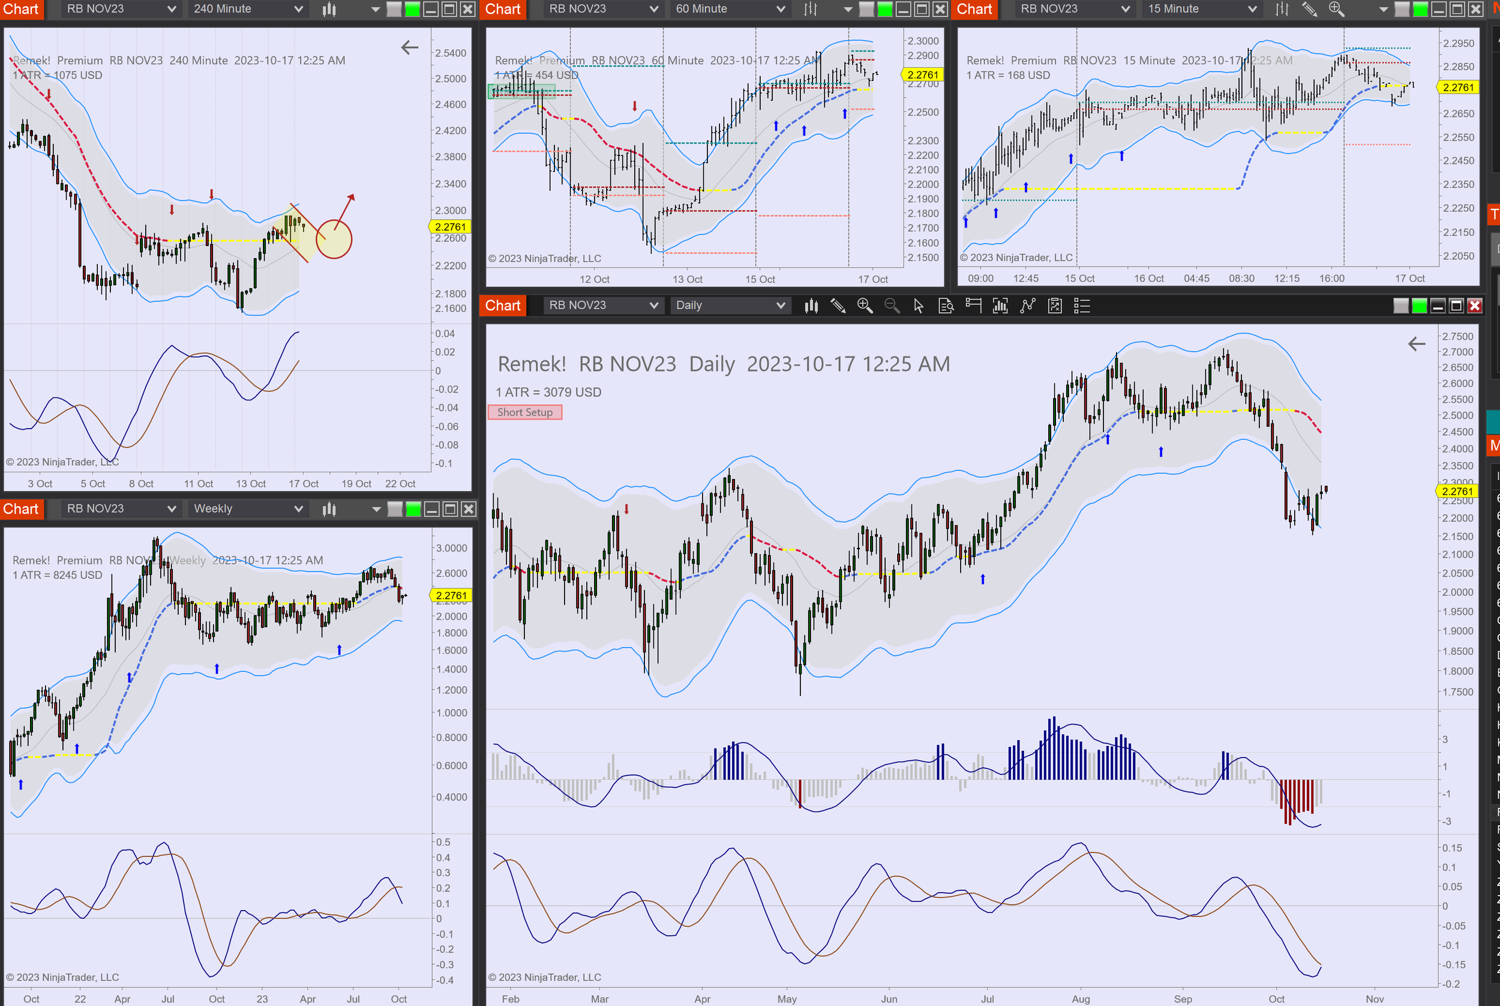Click the Chart tab of Daily window
Screen dimensions: 1500x1006
click(x=503, y=306)
